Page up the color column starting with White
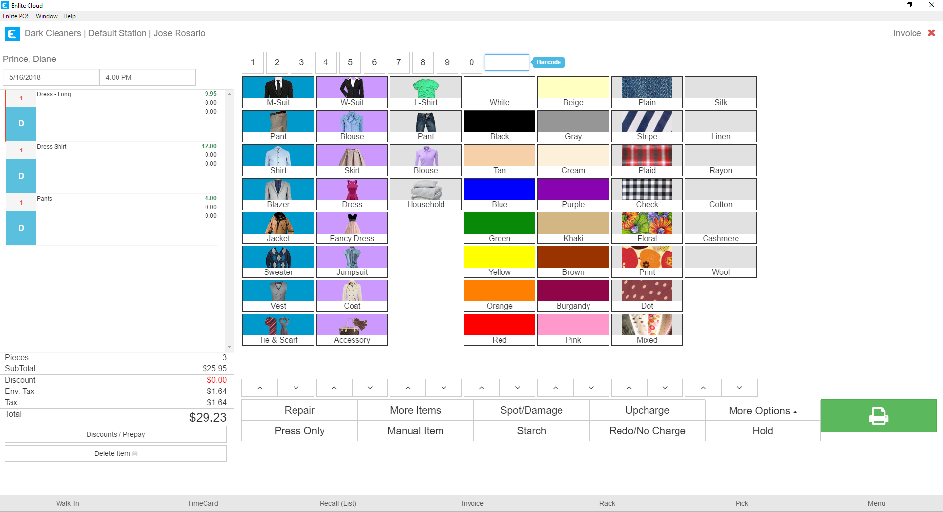This screenshot has width=943, height=512. (481, 388)
